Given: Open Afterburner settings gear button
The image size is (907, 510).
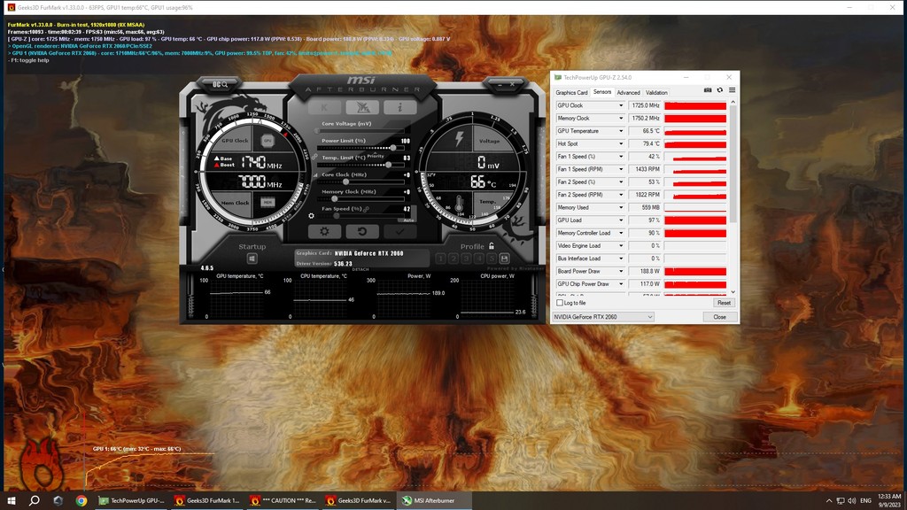Looking at the screenshot, I should click(324, 231).
